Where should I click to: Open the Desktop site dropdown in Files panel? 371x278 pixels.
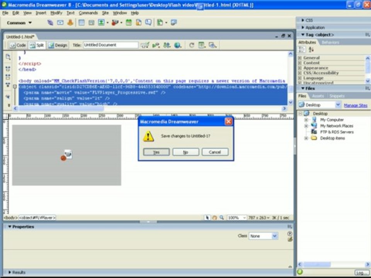tap(338, 105)
